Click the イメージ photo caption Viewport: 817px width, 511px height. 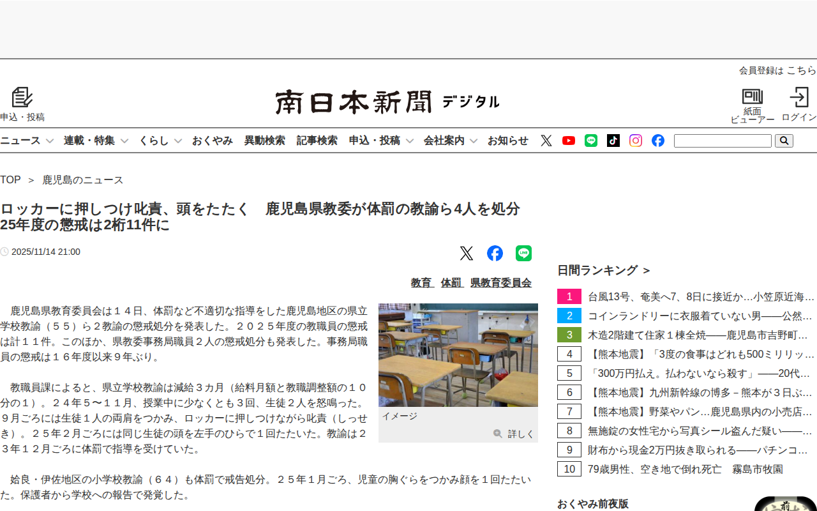[x=400, y=416]
